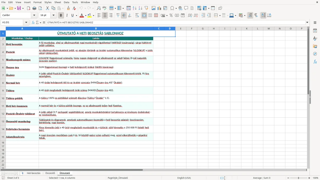Open the Sheet menu

58,2
